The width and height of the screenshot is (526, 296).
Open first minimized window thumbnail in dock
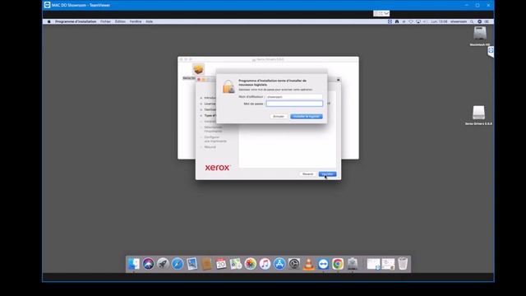click(x=373, y=264)
